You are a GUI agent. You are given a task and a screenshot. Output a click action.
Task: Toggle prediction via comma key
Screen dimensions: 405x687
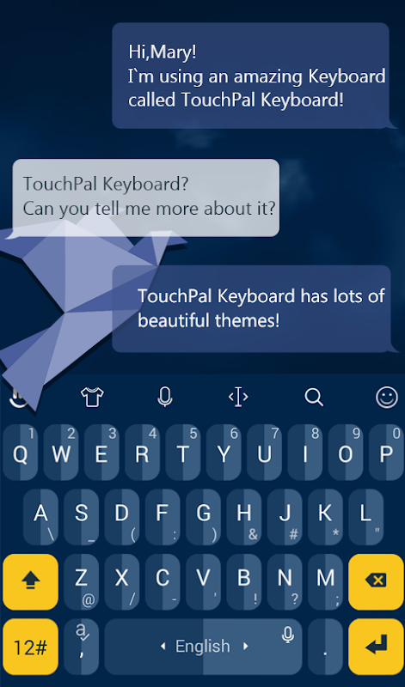point(81,647)
